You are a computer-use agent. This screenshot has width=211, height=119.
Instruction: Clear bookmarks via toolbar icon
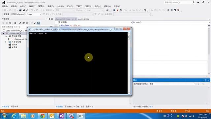[x=178, y=10]
